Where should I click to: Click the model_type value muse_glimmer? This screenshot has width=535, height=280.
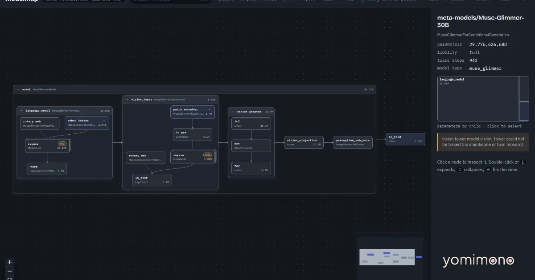tap(485, 68)
